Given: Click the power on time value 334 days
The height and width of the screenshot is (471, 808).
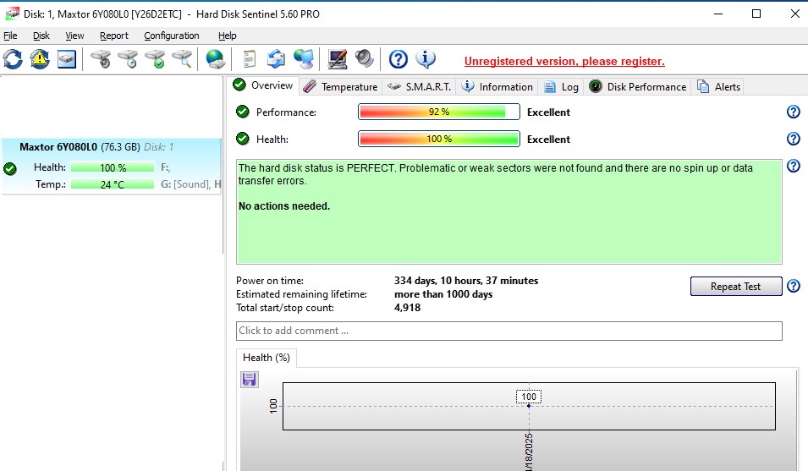Looking at the screenshot, I should [466, 281].
